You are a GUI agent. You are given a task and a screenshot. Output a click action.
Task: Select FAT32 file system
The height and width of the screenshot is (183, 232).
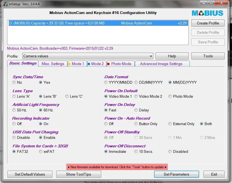20,152
